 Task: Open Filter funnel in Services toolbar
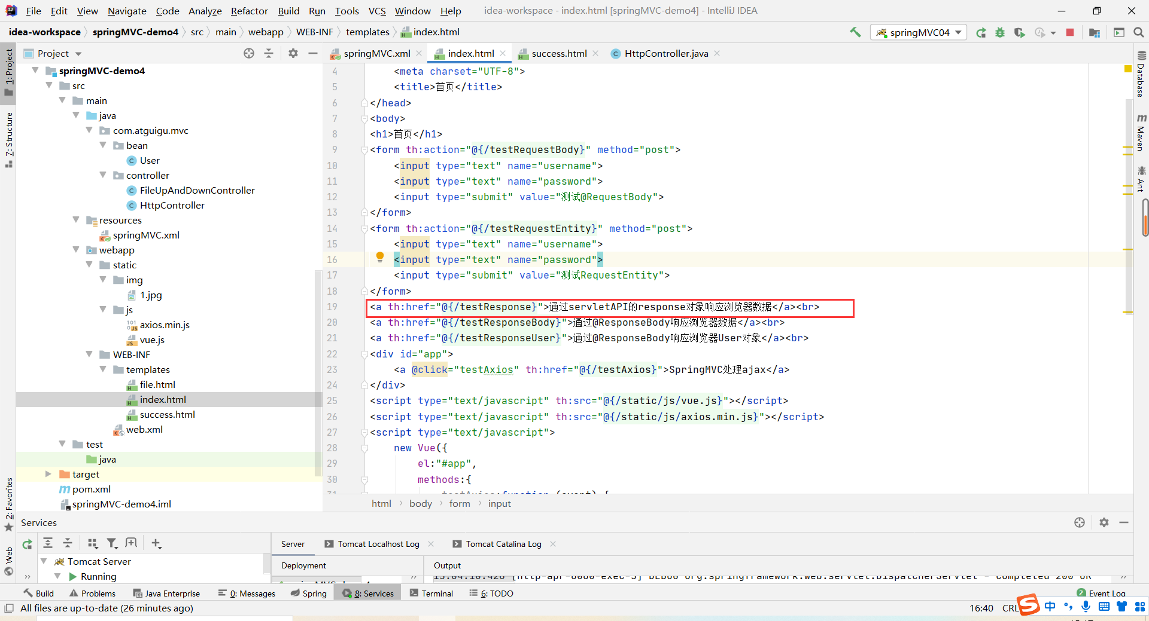tap(112, 543)
